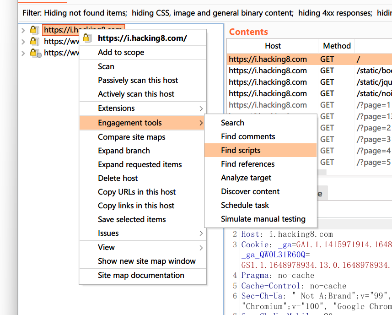The height and width of the screenshot is (315, 392).
Task: Select the row with URL /
Action: pyautogui.click(x=310, y=60)
